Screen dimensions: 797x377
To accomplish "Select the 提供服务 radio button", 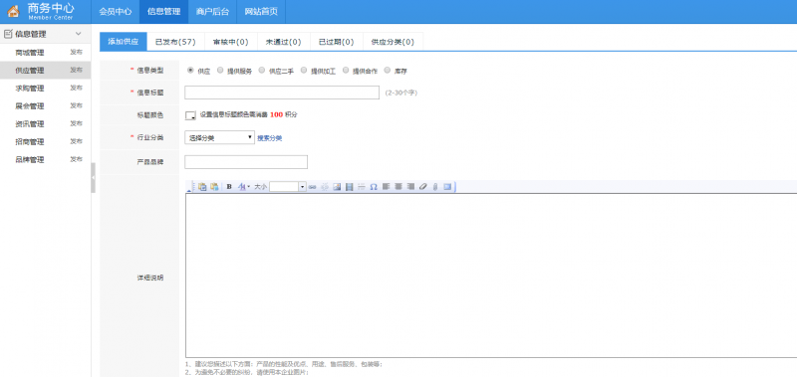I will click(220, 71).
